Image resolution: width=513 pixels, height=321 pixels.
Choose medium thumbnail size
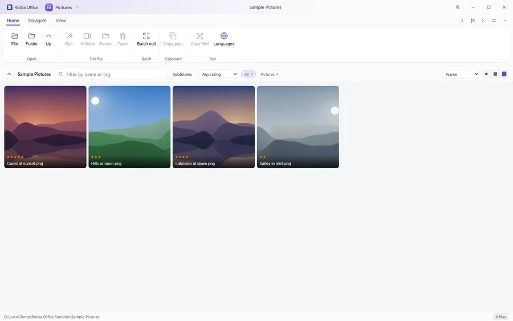click(495, 74)
